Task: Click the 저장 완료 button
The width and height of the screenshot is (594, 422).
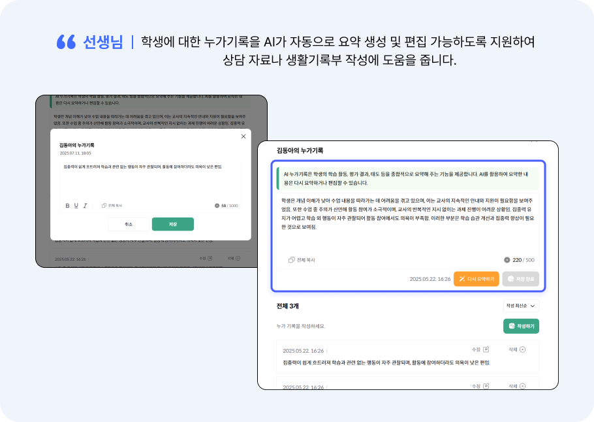Action: click(x=521, y=278)
